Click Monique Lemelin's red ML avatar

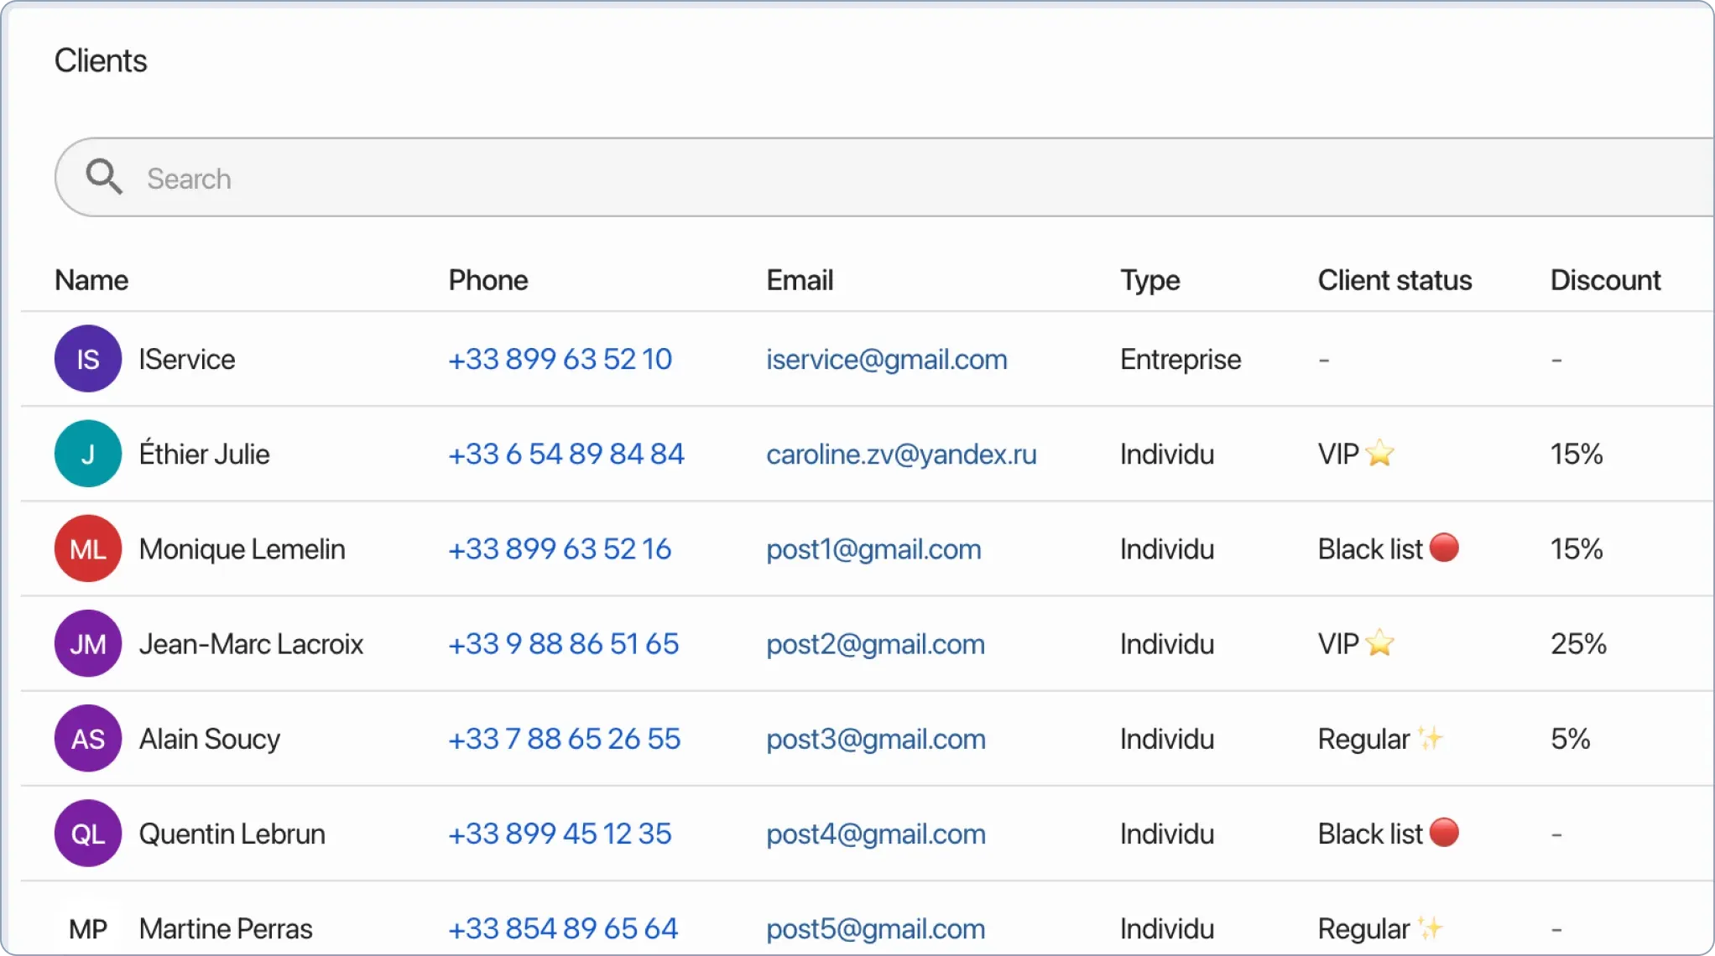pos(87,548)
